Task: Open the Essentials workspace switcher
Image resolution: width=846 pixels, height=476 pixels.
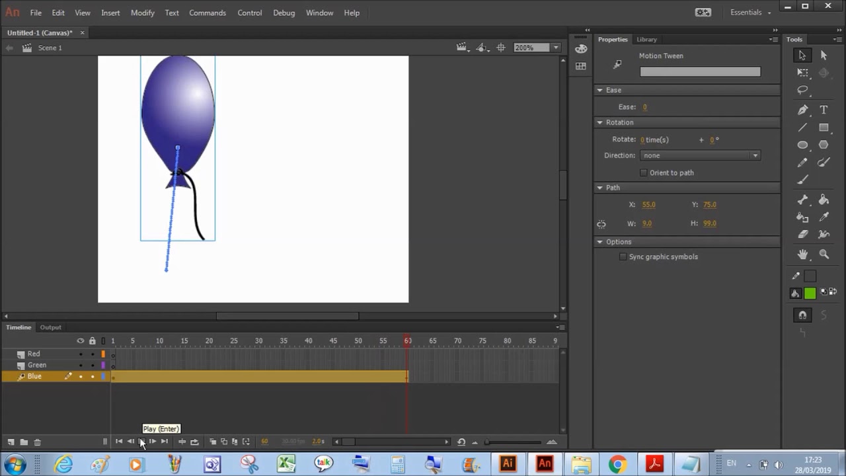Action: click(751, 13)
